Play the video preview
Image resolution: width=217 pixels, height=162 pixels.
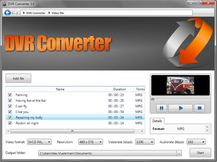180,108
